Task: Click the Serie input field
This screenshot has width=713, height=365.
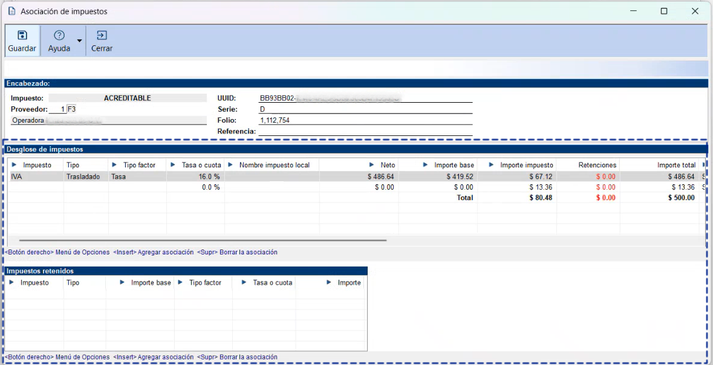Action: (365, 109)
